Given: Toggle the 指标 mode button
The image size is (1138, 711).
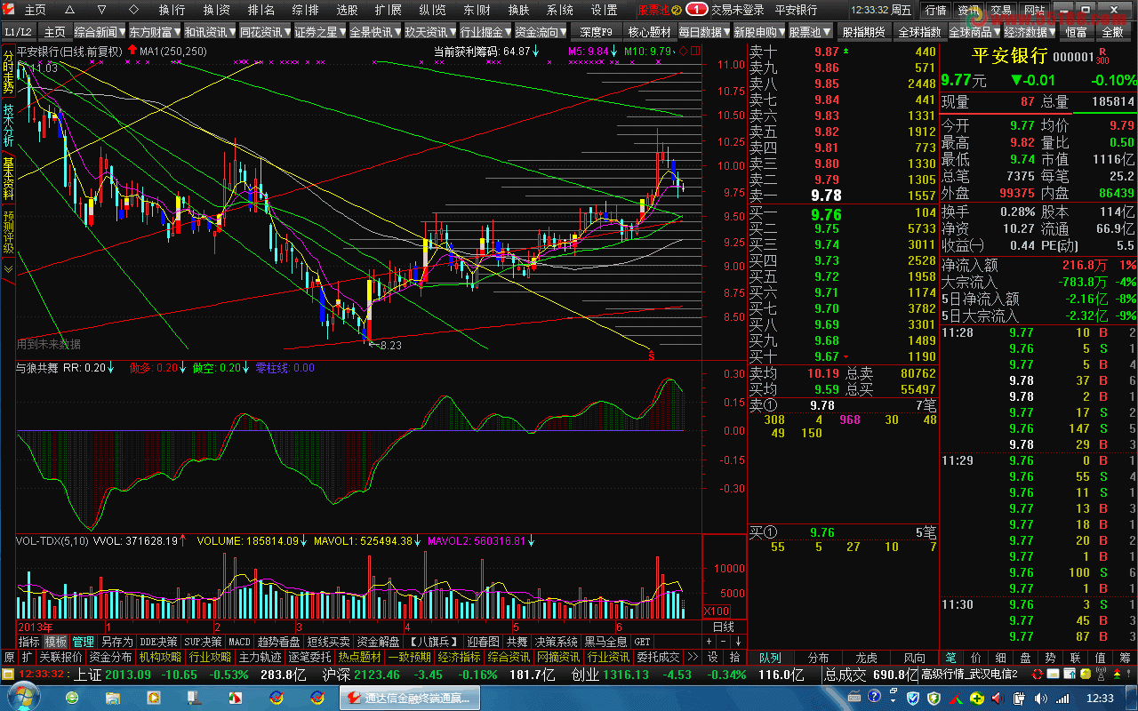Looking at the screenshot, I should [29, 641].
